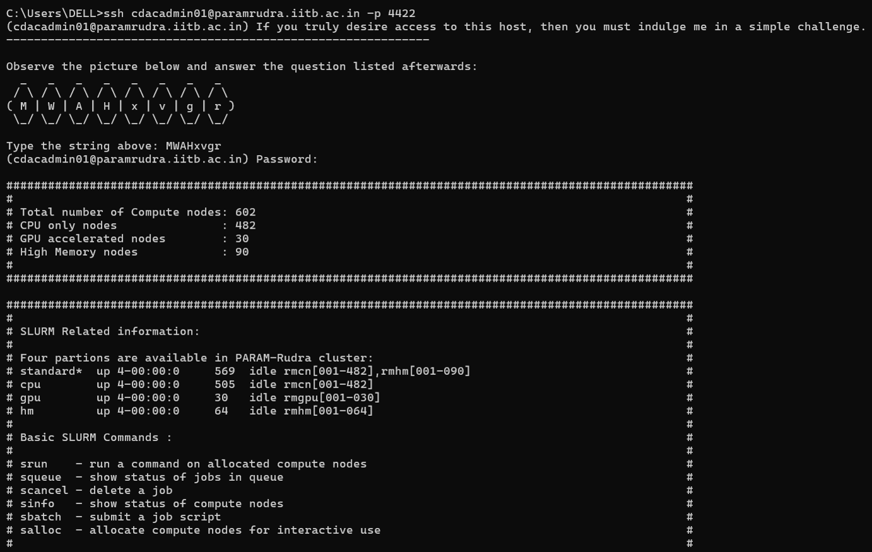Image resolution: width=872 pixels, height=552 pixels.
Task: Click the CPU only nodes value 482
Action: click(245, 226)
